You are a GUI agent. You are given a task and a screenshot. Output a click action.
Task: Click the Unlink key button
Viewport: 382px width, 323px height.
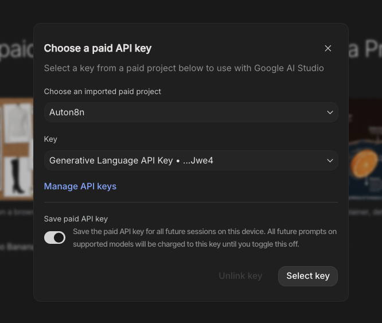pos(240,276)
